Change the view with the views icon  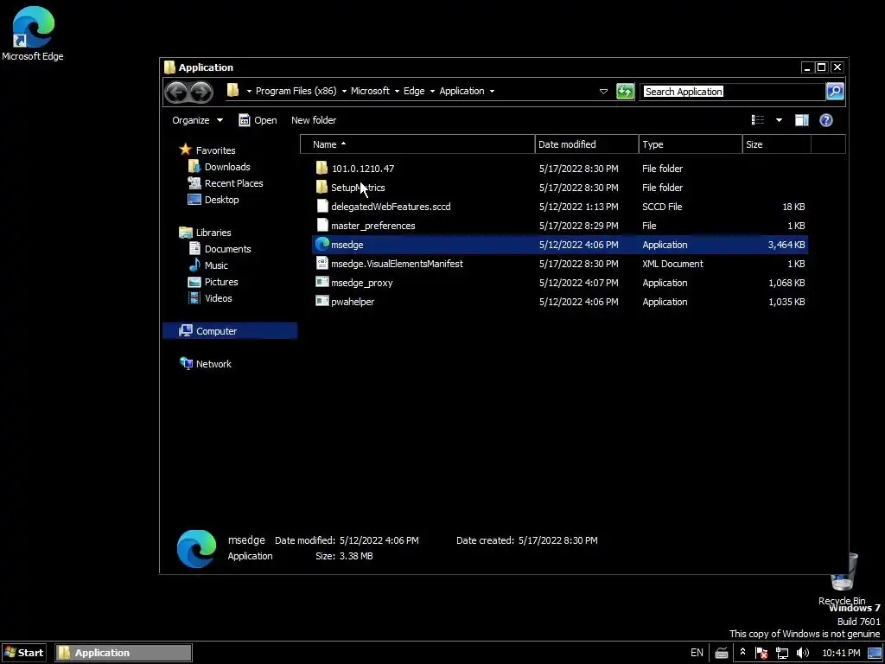tap(758, 119)
